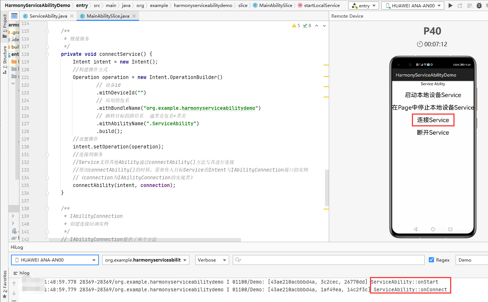Close the MainAbilitySlice.java tab
The image size is (488, 302).
pyautogui.click(x=135, y=16)
